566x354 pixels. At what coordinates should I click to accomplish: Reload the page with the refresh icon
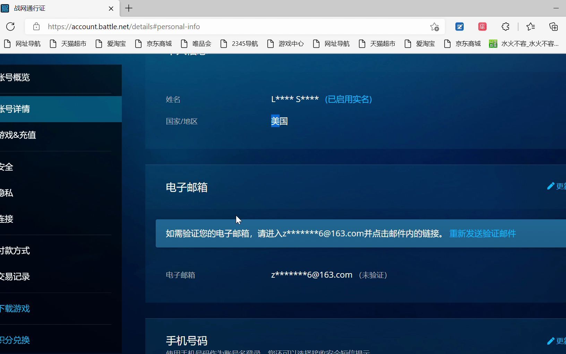(x=10, y=26)
